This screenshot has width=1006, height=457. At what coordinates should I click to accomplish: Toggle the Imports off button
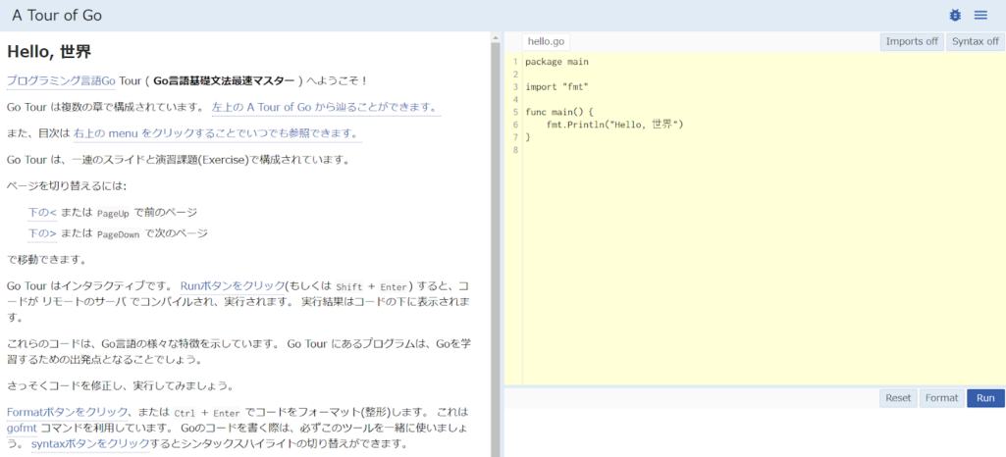[x=912, y=41]
